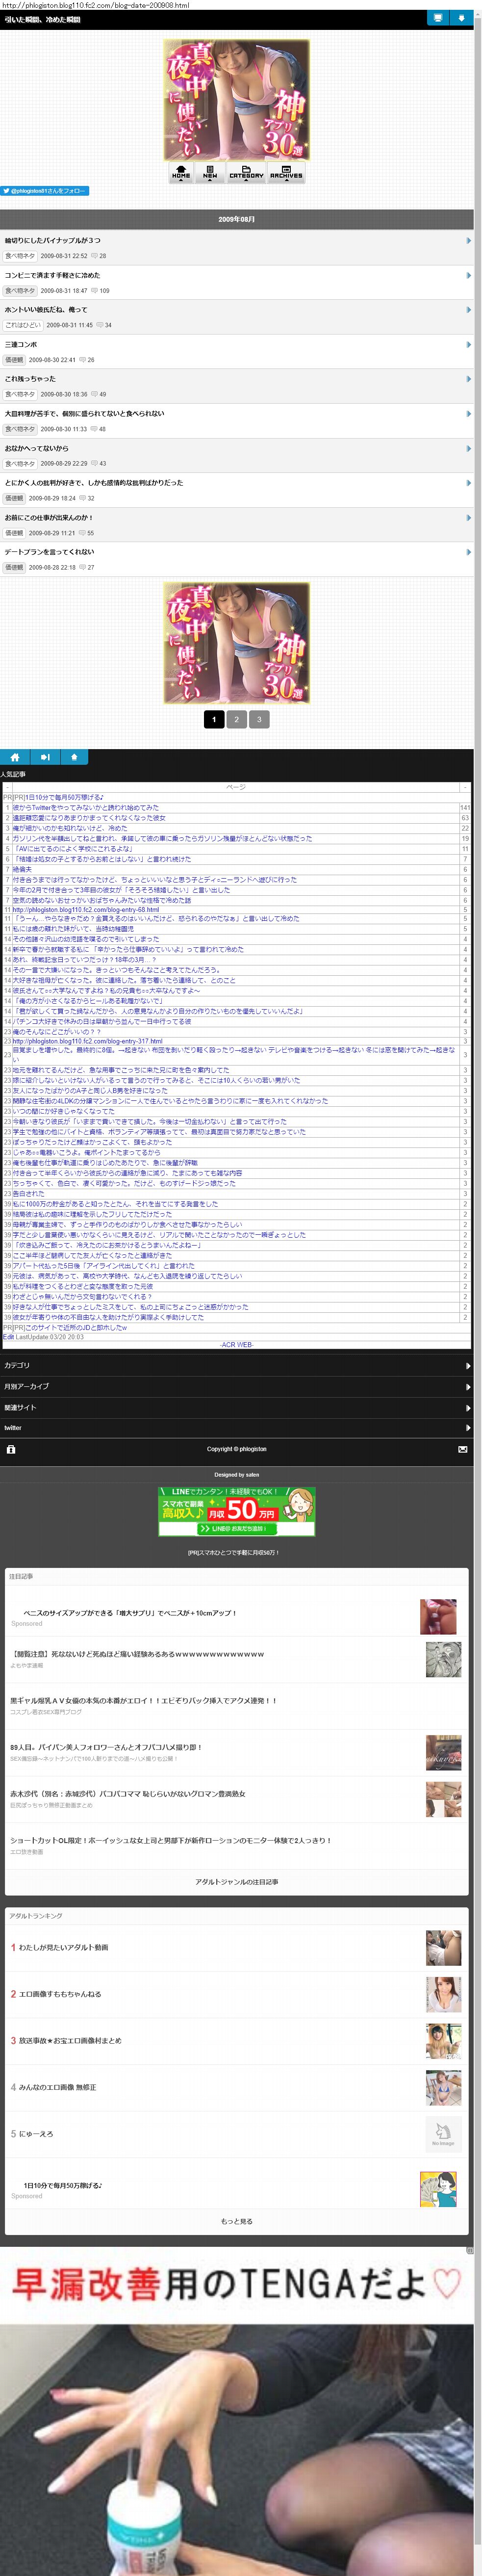Click chevron on the デートプランを言ってくれない row

[x=468, y=552]
